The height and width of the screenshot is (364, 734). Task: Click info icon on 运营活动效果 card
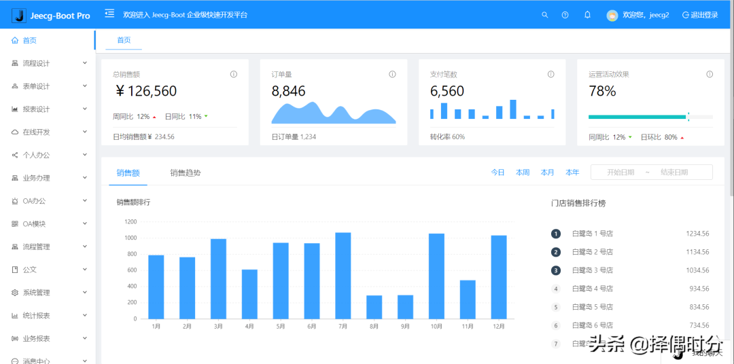coord(710,74)
